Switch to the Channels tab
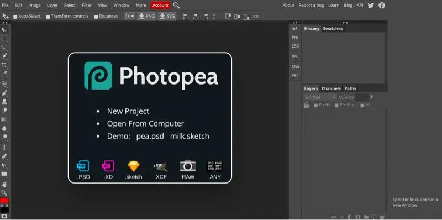The height and width of the screenshot is (220, 442). [331, 88]
